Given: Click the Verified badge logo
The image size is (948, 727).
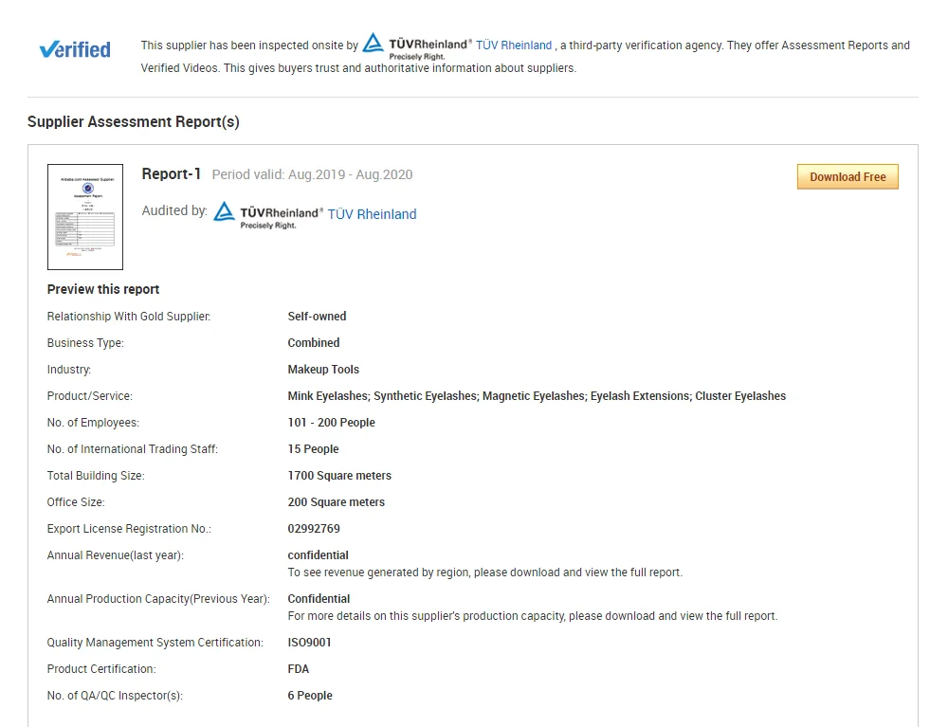Looking at the screenshot, I should (x=75, y=49).
